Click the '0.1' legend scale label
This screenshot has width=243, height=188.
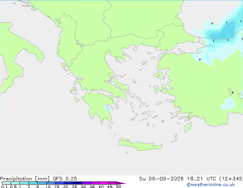click(x=4, y=186)
